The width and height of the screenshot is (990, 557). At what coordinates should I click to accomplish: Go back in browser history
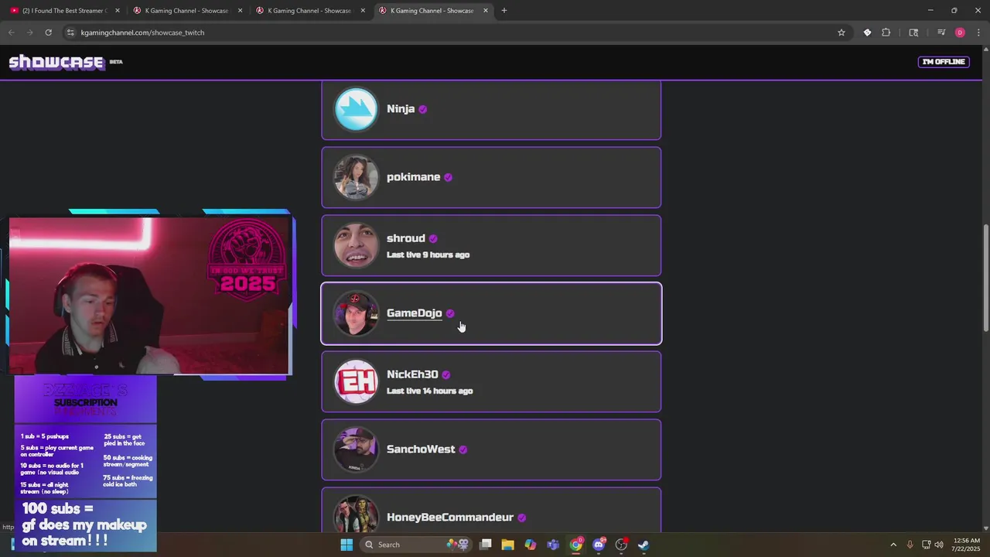point(11,32)
